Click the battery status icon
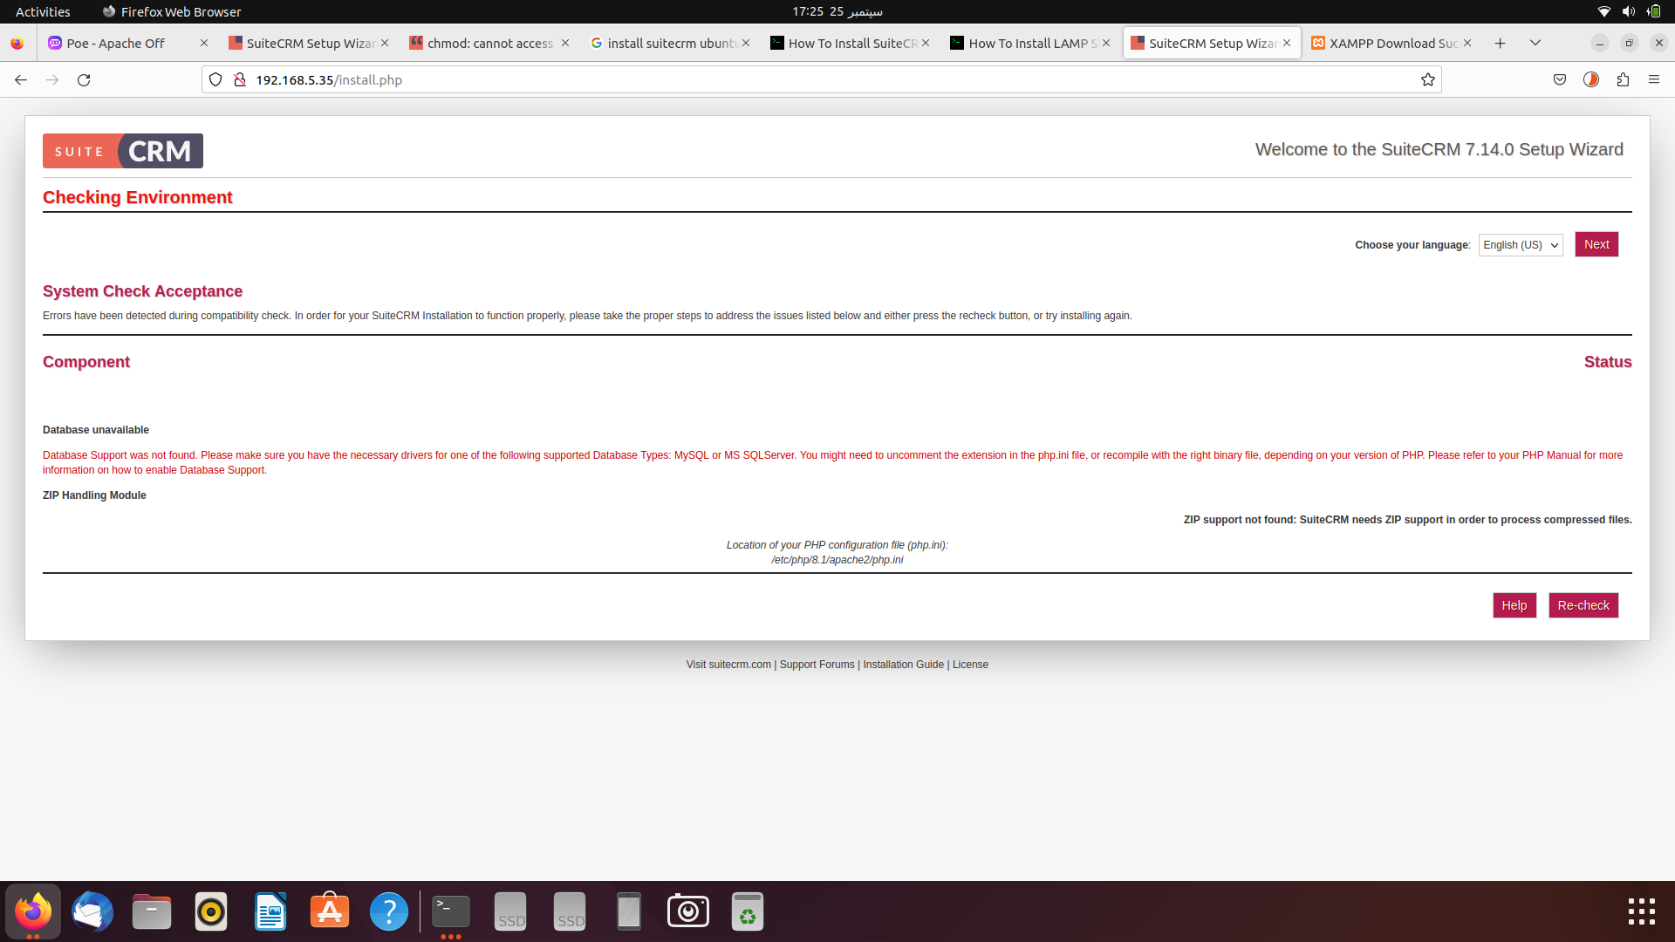Image resolution: width=1675 pixels, height=942 pixels. (x=1653, y=11)
